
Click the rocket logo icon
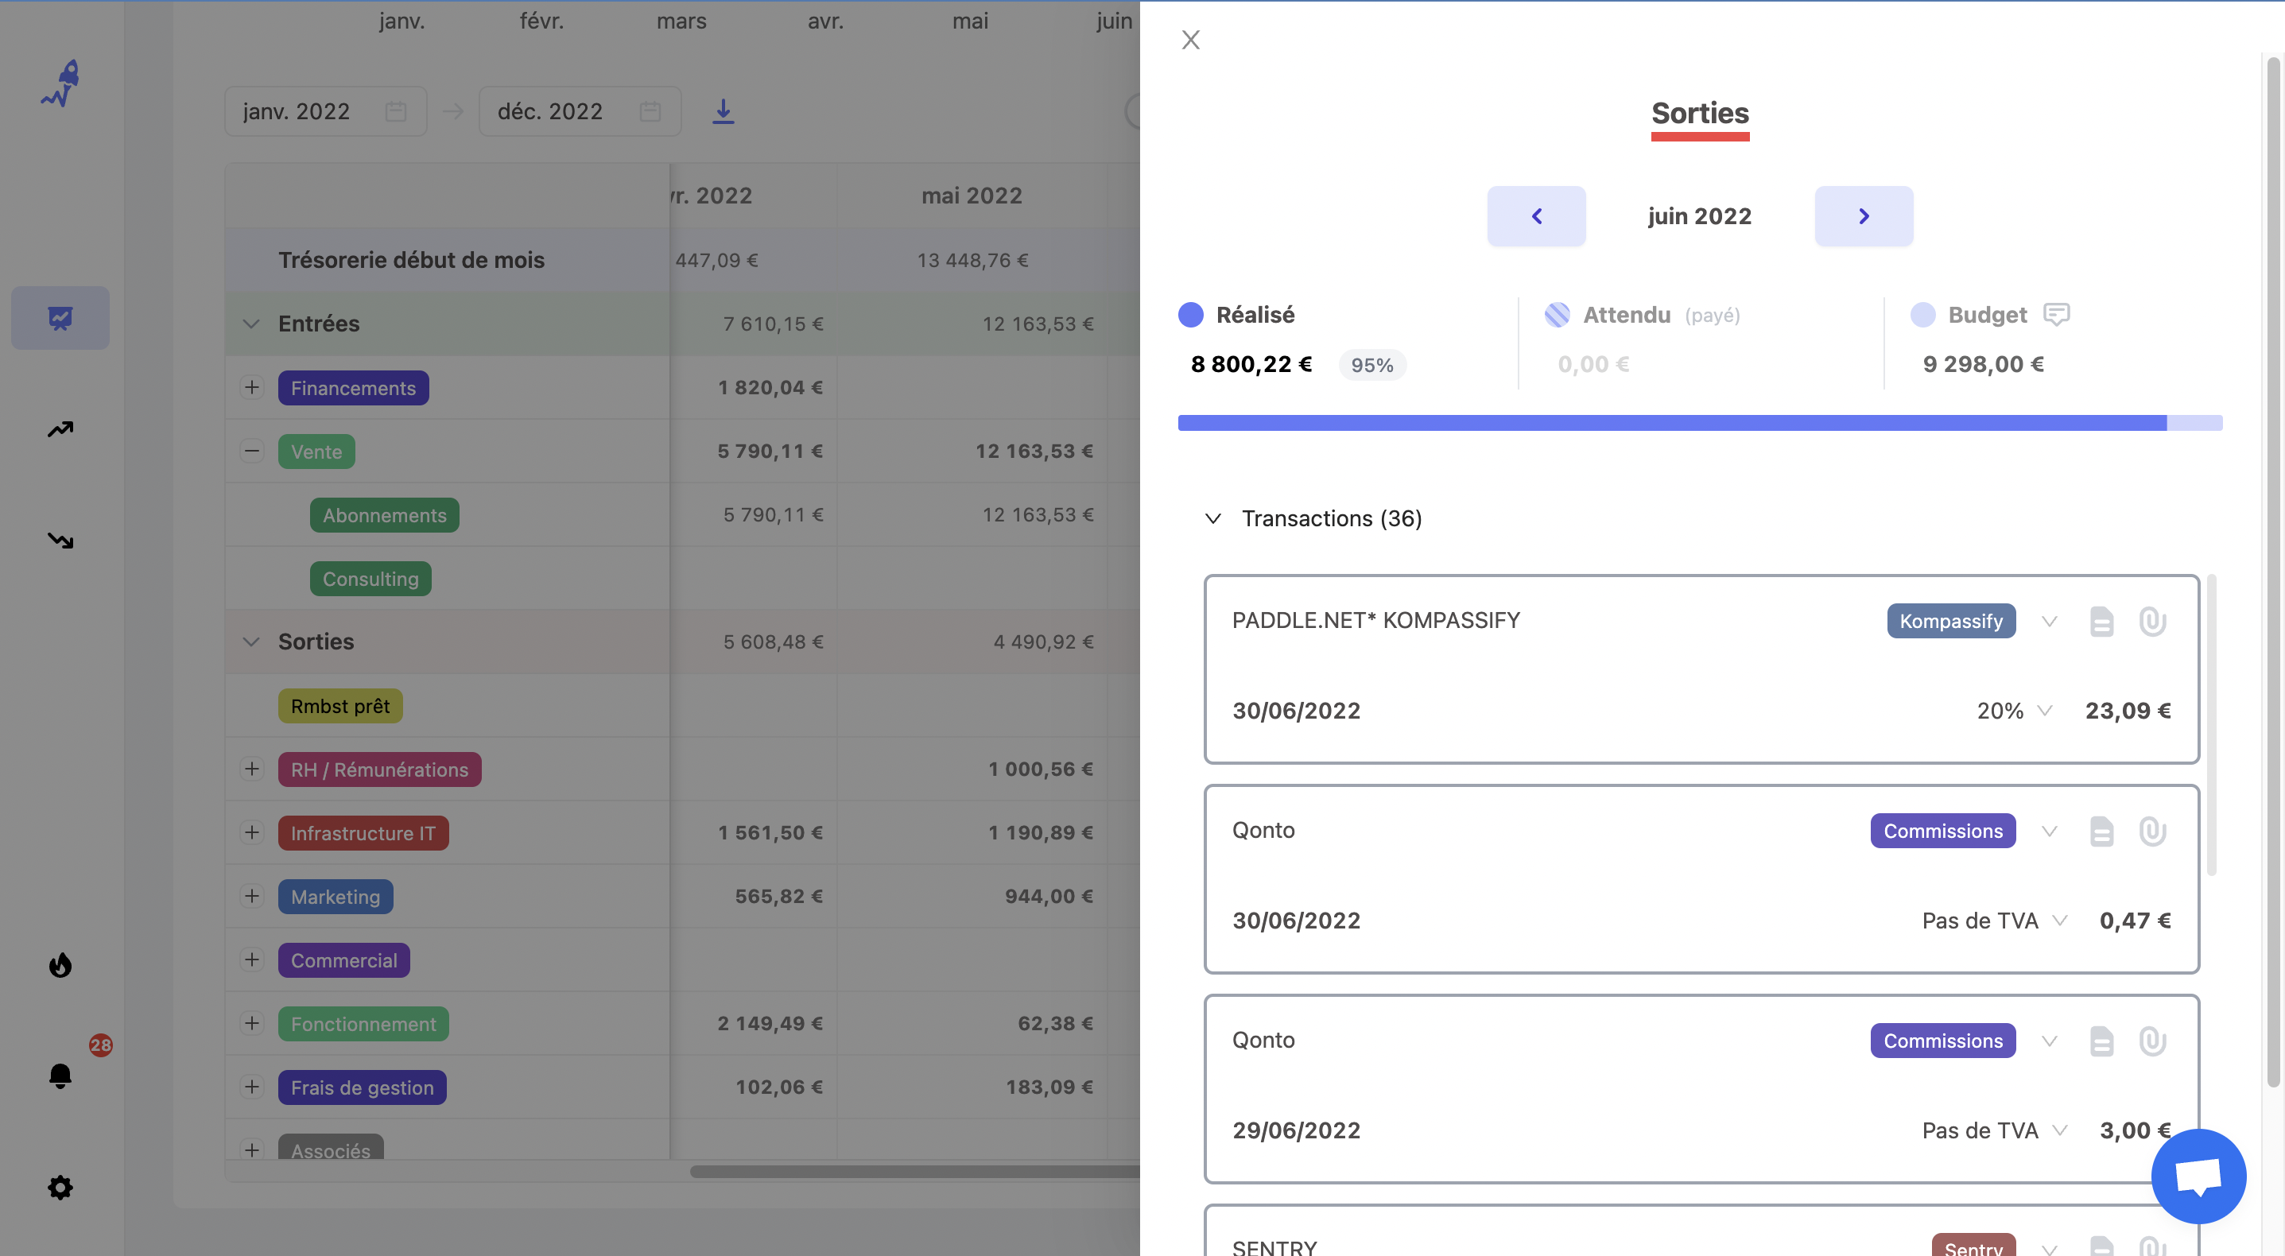click(60, 83)
